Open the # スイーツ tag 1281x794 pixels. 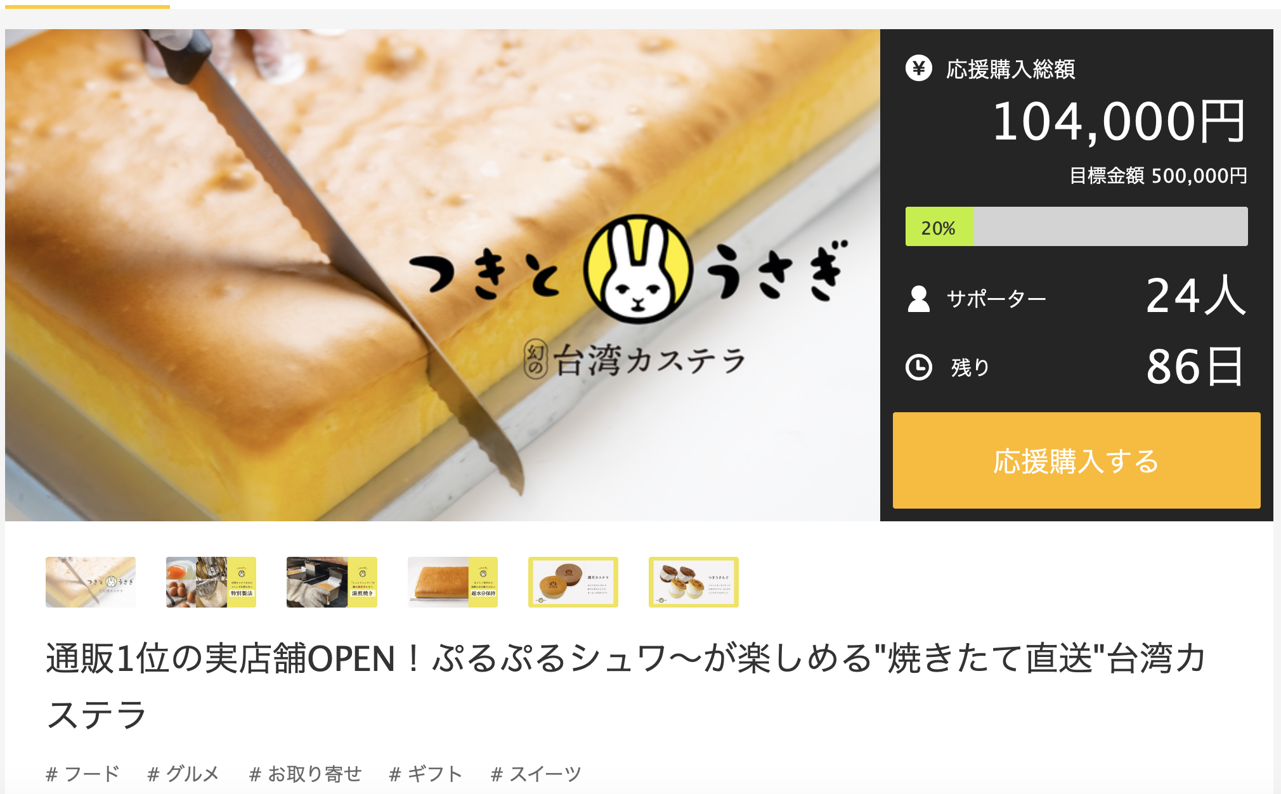pyautogui.click(x=536, y=774)
